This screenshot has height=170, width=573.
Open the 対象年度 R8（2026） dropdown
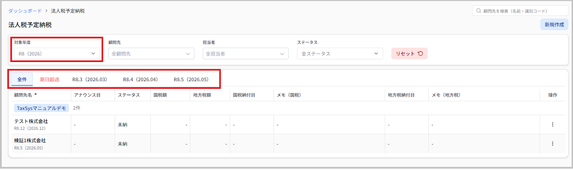pos(56,54)
